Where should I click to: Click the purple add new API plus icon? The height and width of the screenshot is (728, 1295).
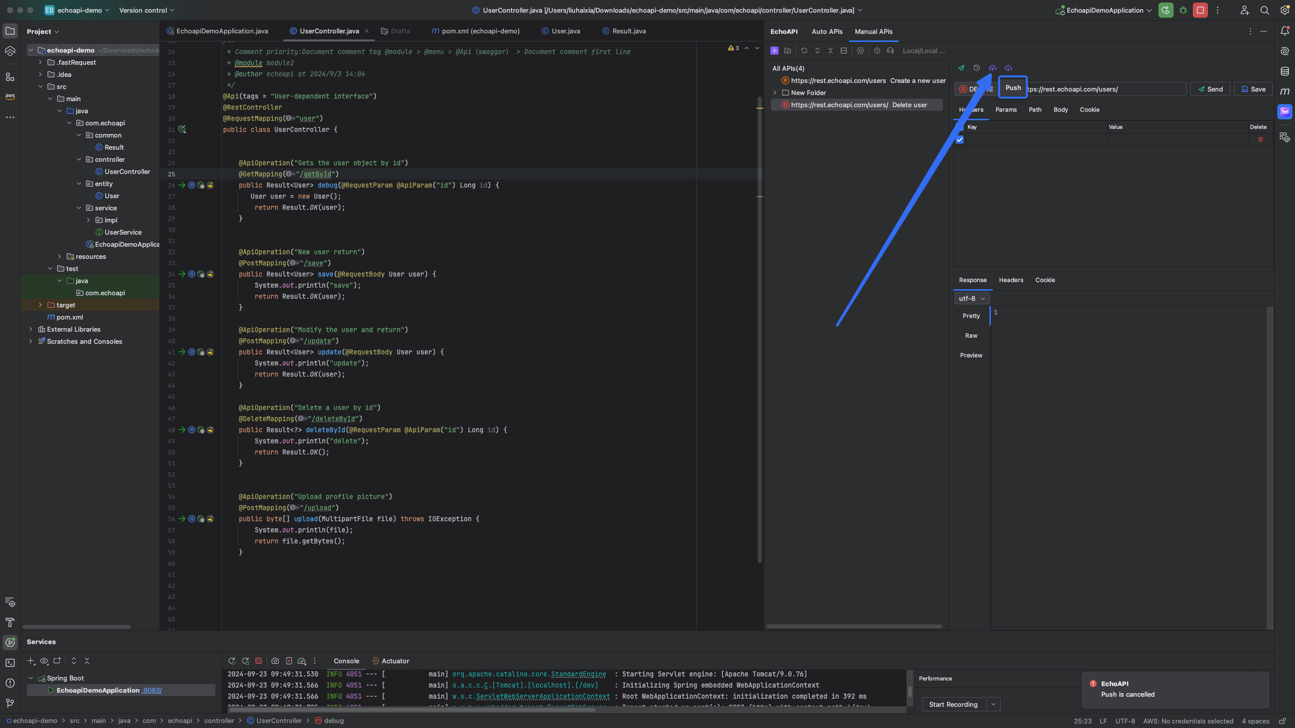pos(774,51)
